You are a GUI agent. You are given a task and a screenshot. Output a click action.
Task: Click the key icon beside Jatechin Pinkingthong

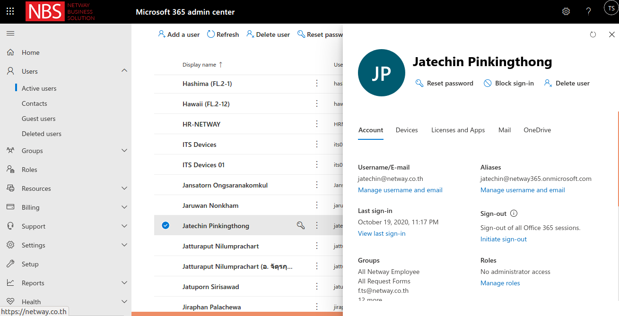(x=300, y=225)
